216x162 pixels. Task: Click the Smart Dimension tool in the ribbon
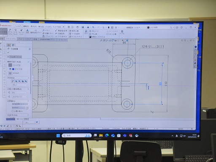(3, 31)
